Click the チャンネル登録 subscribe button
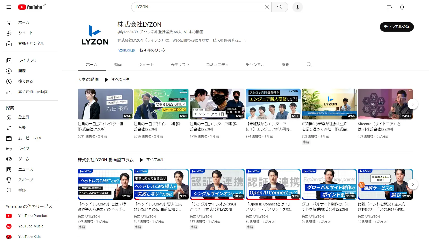The height and width of the screenshot is (241, 429). tap(397, 27)
